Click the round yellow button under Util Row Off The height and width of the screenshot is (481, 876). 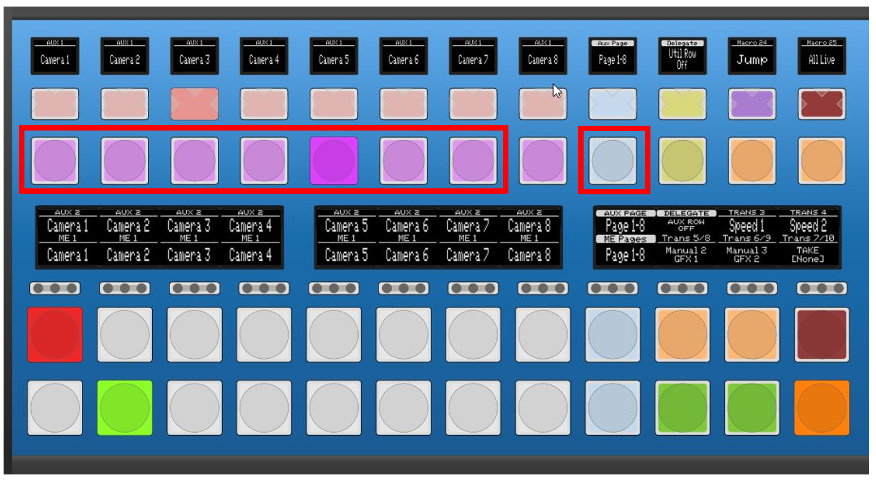[683, 161]
